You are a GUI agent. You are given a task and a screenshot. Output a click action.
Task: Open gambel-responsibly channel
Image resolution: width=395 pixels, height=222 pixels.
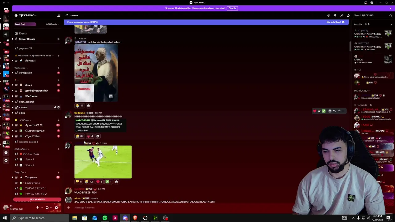click(x=37, y=91)
